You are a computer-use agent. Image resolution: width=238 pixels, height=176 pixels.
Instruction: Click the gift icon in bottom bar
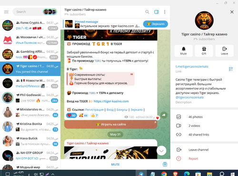[165, 164]
